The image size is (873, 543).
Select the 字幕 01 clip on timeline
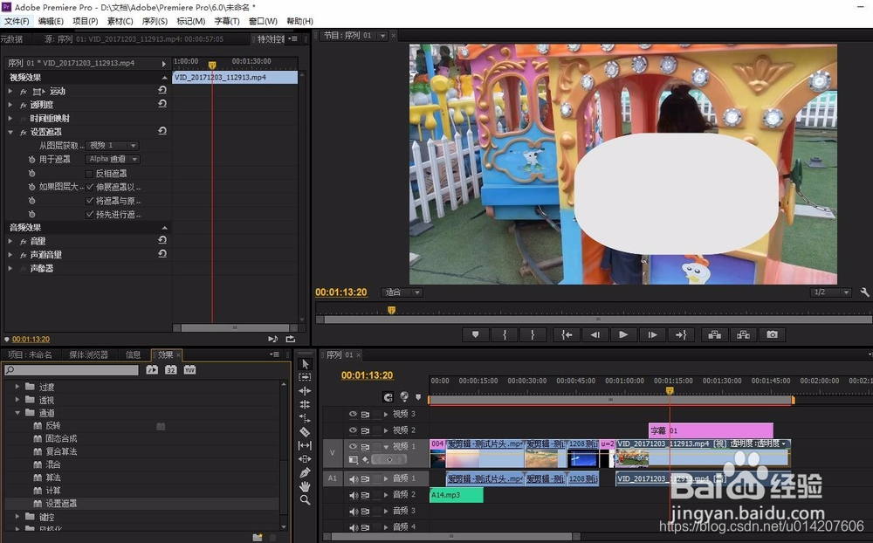point(711,430)
